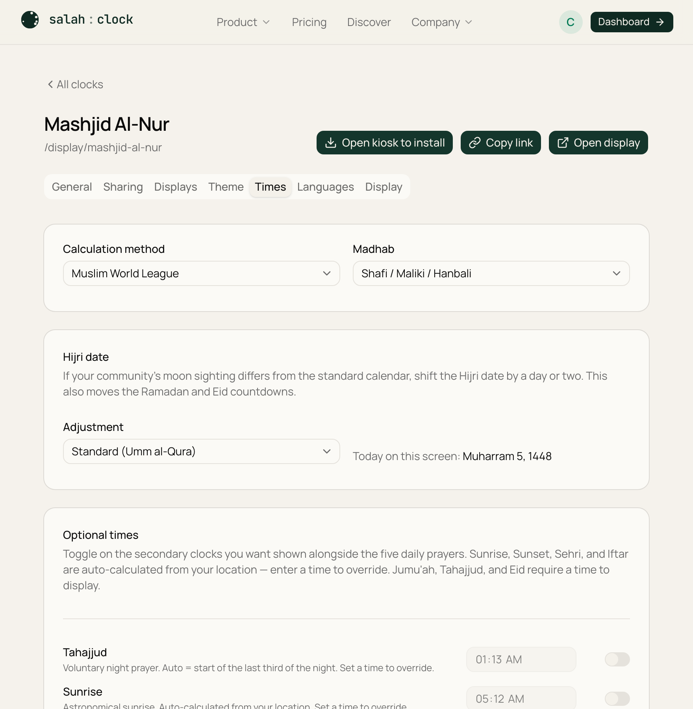Image resolution: width=693 pixels, height=709 pixels.
Task: Click Open kiosk to install button
Action: coord(384,143)
